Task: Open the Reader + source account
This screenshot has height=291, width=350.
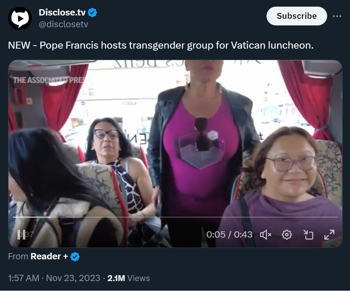Action: tap(49, 256)
